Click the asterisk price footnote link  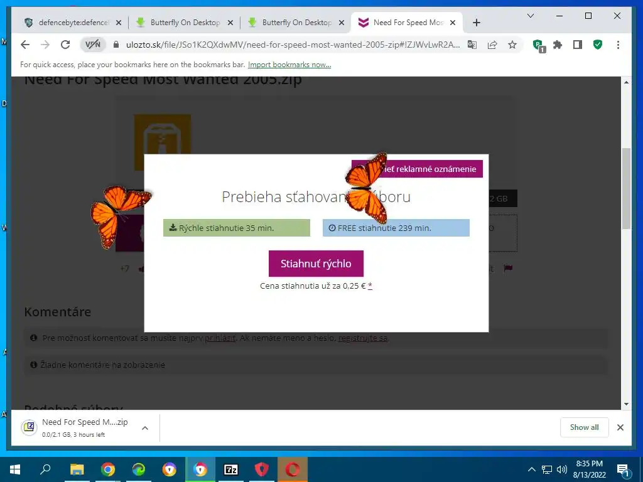(370, 286)
